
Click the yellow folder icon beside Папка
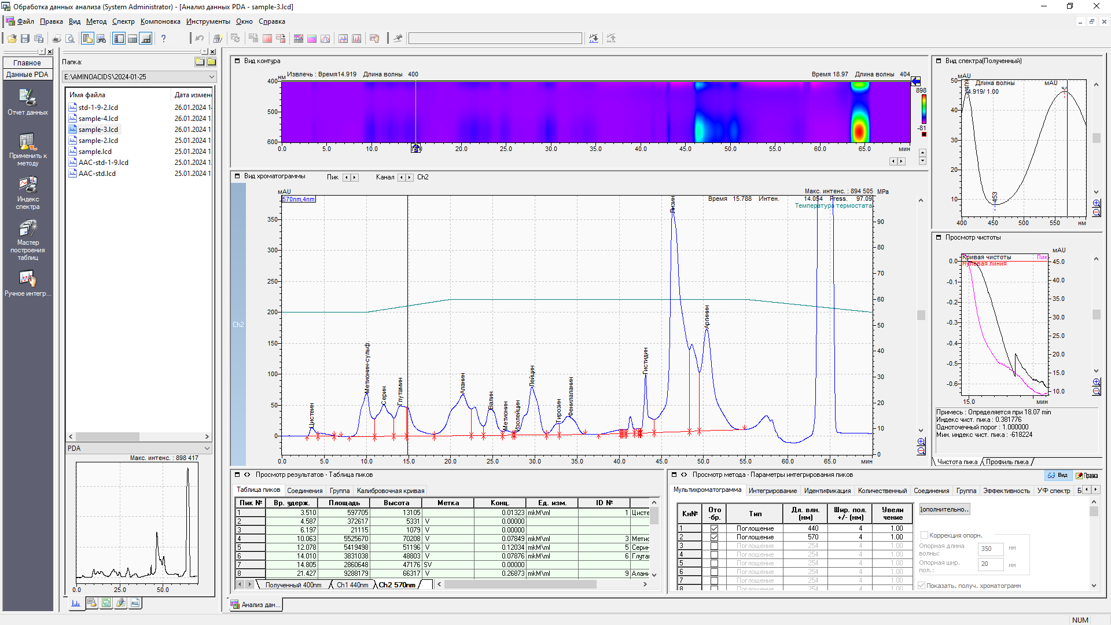pyautogui.click(x=211, y=62)
